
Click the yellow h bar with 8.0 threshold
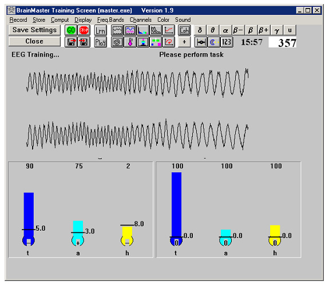tap(127, 231)
